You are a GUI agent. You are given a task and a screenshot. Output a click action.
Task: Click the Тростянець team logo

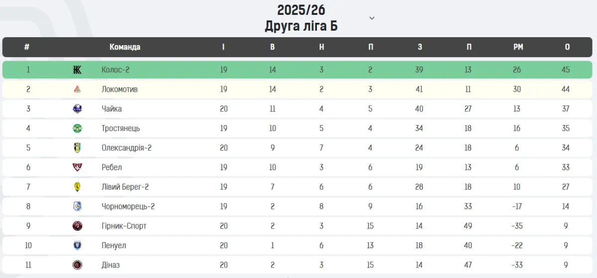point(77,128)
